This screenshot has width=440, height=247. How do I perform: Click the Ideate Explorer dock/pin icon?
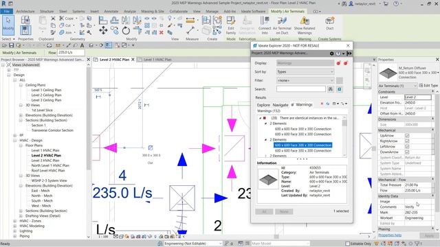point(349,54)
